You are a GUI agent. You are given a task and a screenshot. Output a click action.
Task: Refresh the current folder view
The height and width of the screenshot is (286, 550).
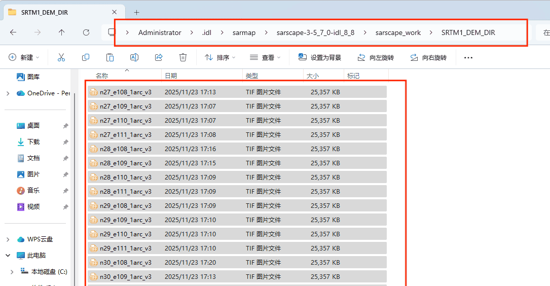[x=86, y=32]
